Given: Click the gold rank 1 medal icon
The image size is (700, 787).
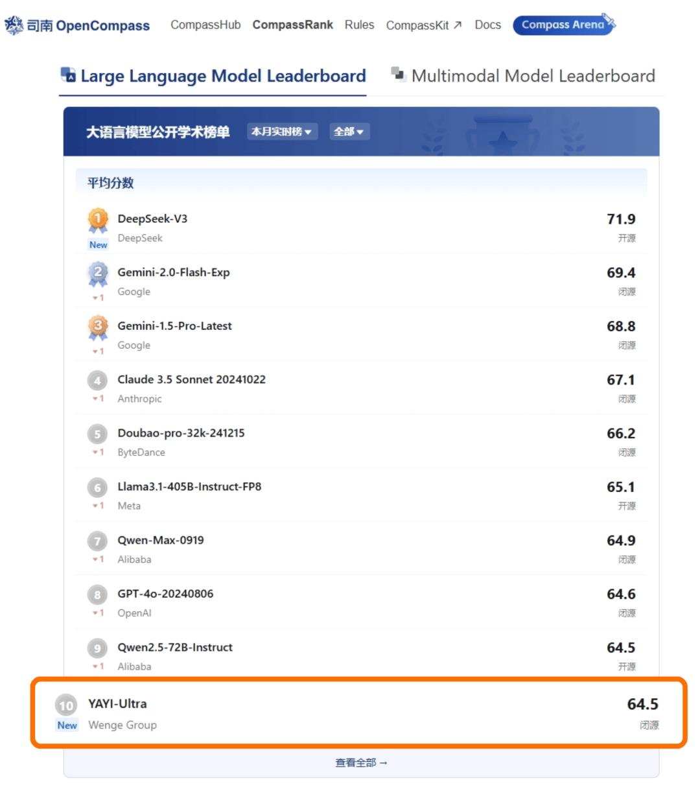Looking at the screenshot, I should (x=98, y=220).
